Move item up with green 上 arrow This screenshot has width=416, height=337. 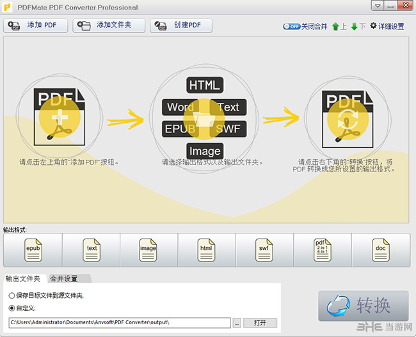pyautogui.click(x=339, y=26)
